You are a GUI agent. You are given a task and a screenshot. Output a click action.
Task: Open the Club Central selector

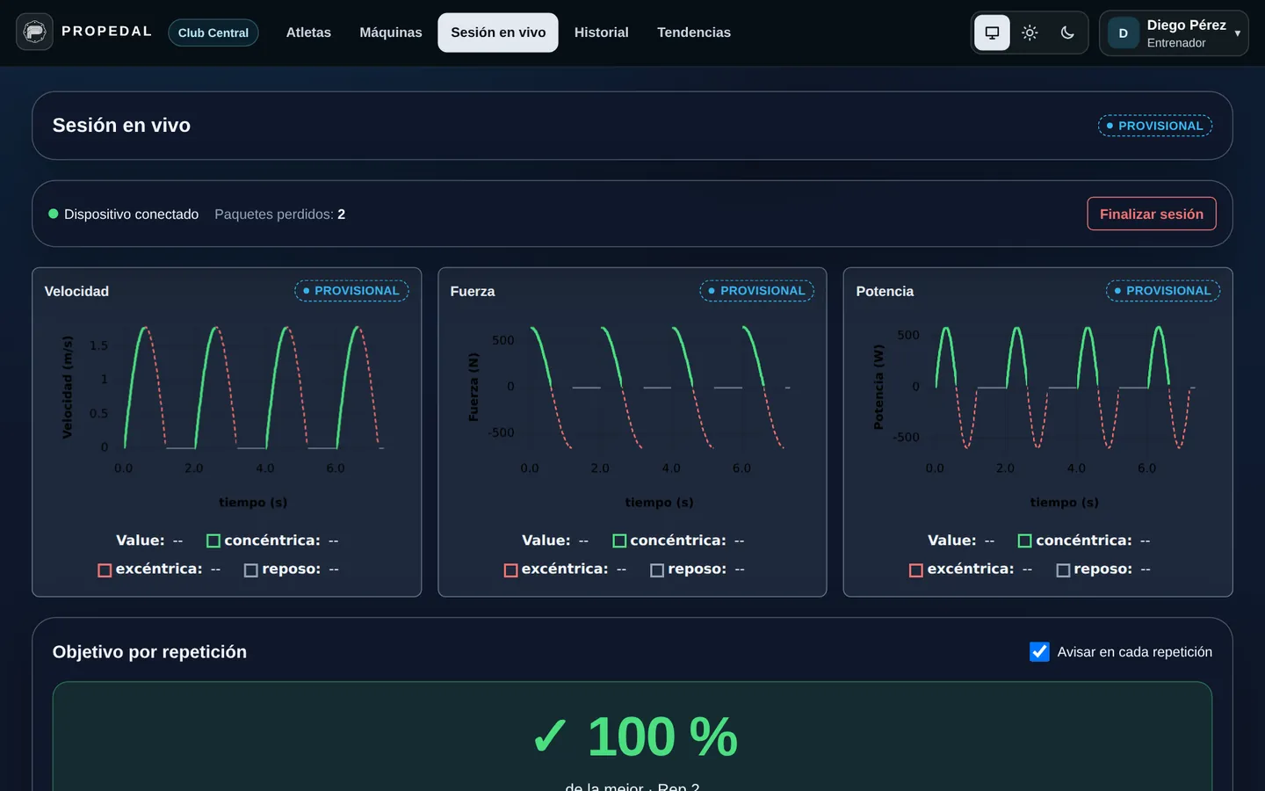click(x=213, y=33)
